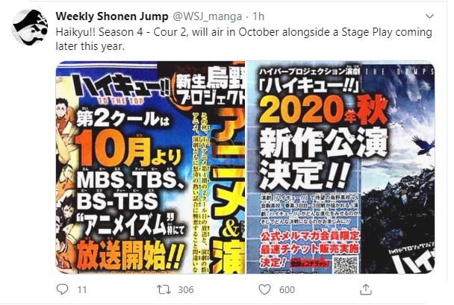This screenshot has width=454, height=305.
Task: Click the tweet text about Haikyu Season 4
Action: pyautogui.click(x=243, y=39)
